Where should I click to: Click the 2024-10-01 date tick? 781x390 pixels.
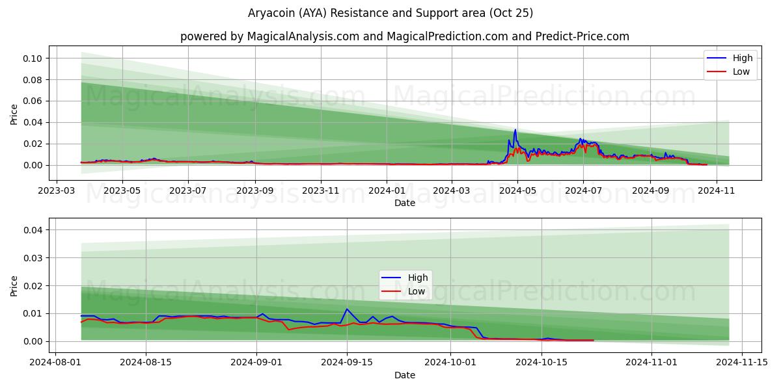(450, 363)
